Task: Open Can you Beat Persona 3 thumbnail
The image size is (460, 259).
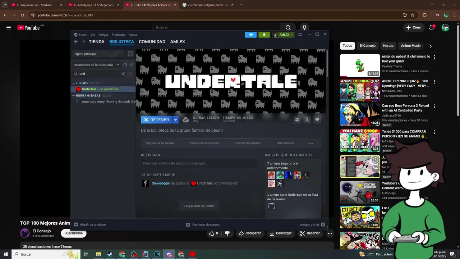Action: click(360, 115)
